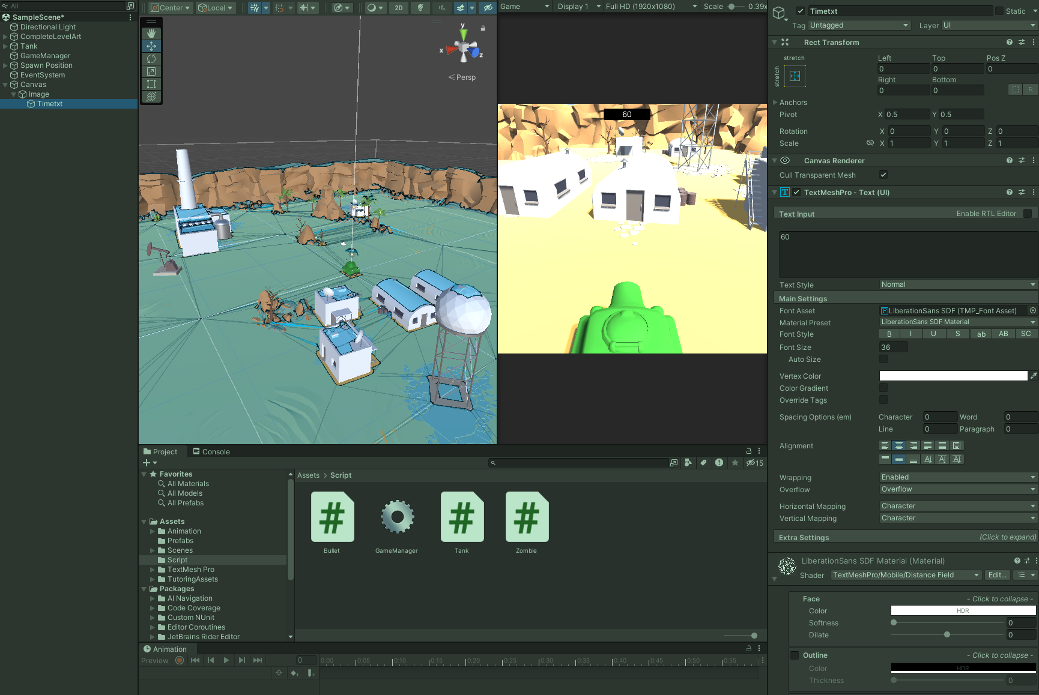The height and width of the screenshot is (695, 1039).
Task: Select the Game view tab dropdown
Action: [x=525, y=7]
